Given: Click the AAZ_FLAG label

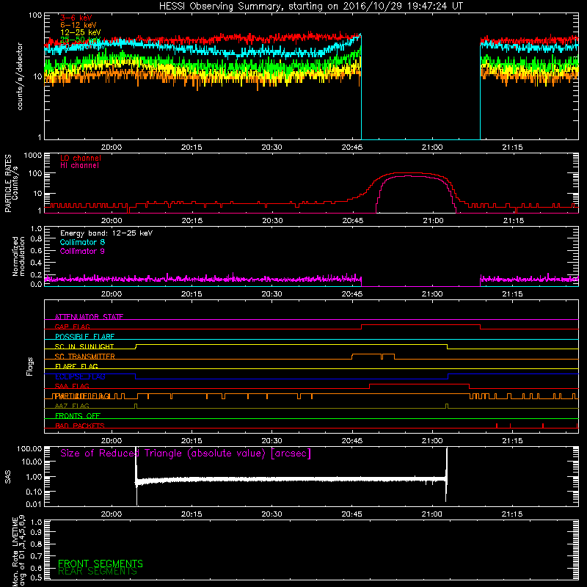Looking at the screenshot, I should 72,406.
